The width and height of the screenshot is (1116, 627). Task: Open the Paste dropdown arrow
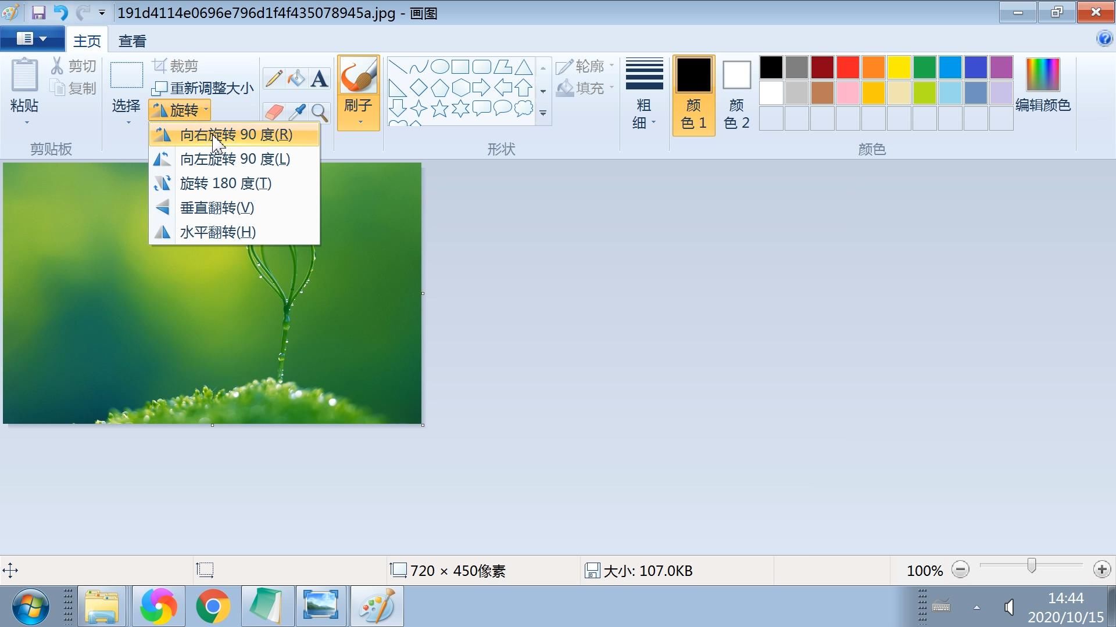(26, 122)
